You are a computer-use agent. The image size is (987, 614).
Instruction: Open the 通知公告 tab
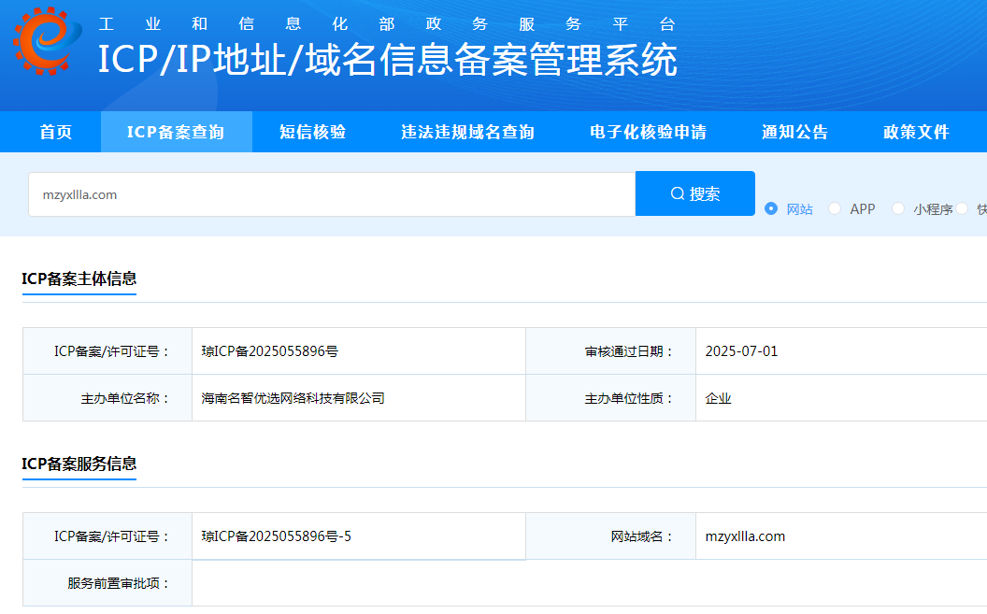[795, 132]
